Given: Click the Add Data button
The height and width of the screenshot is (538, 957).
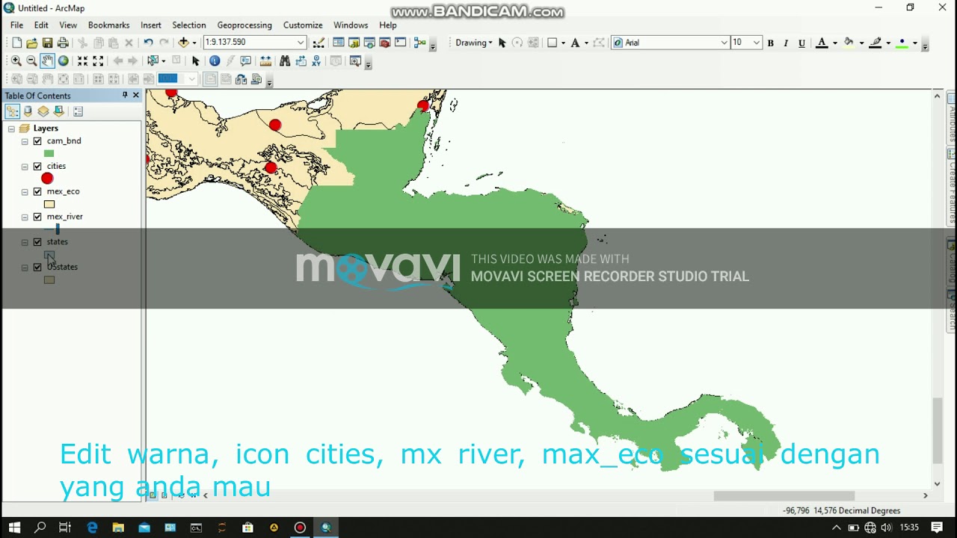Looking at the screenshot, I should [183, 43].
